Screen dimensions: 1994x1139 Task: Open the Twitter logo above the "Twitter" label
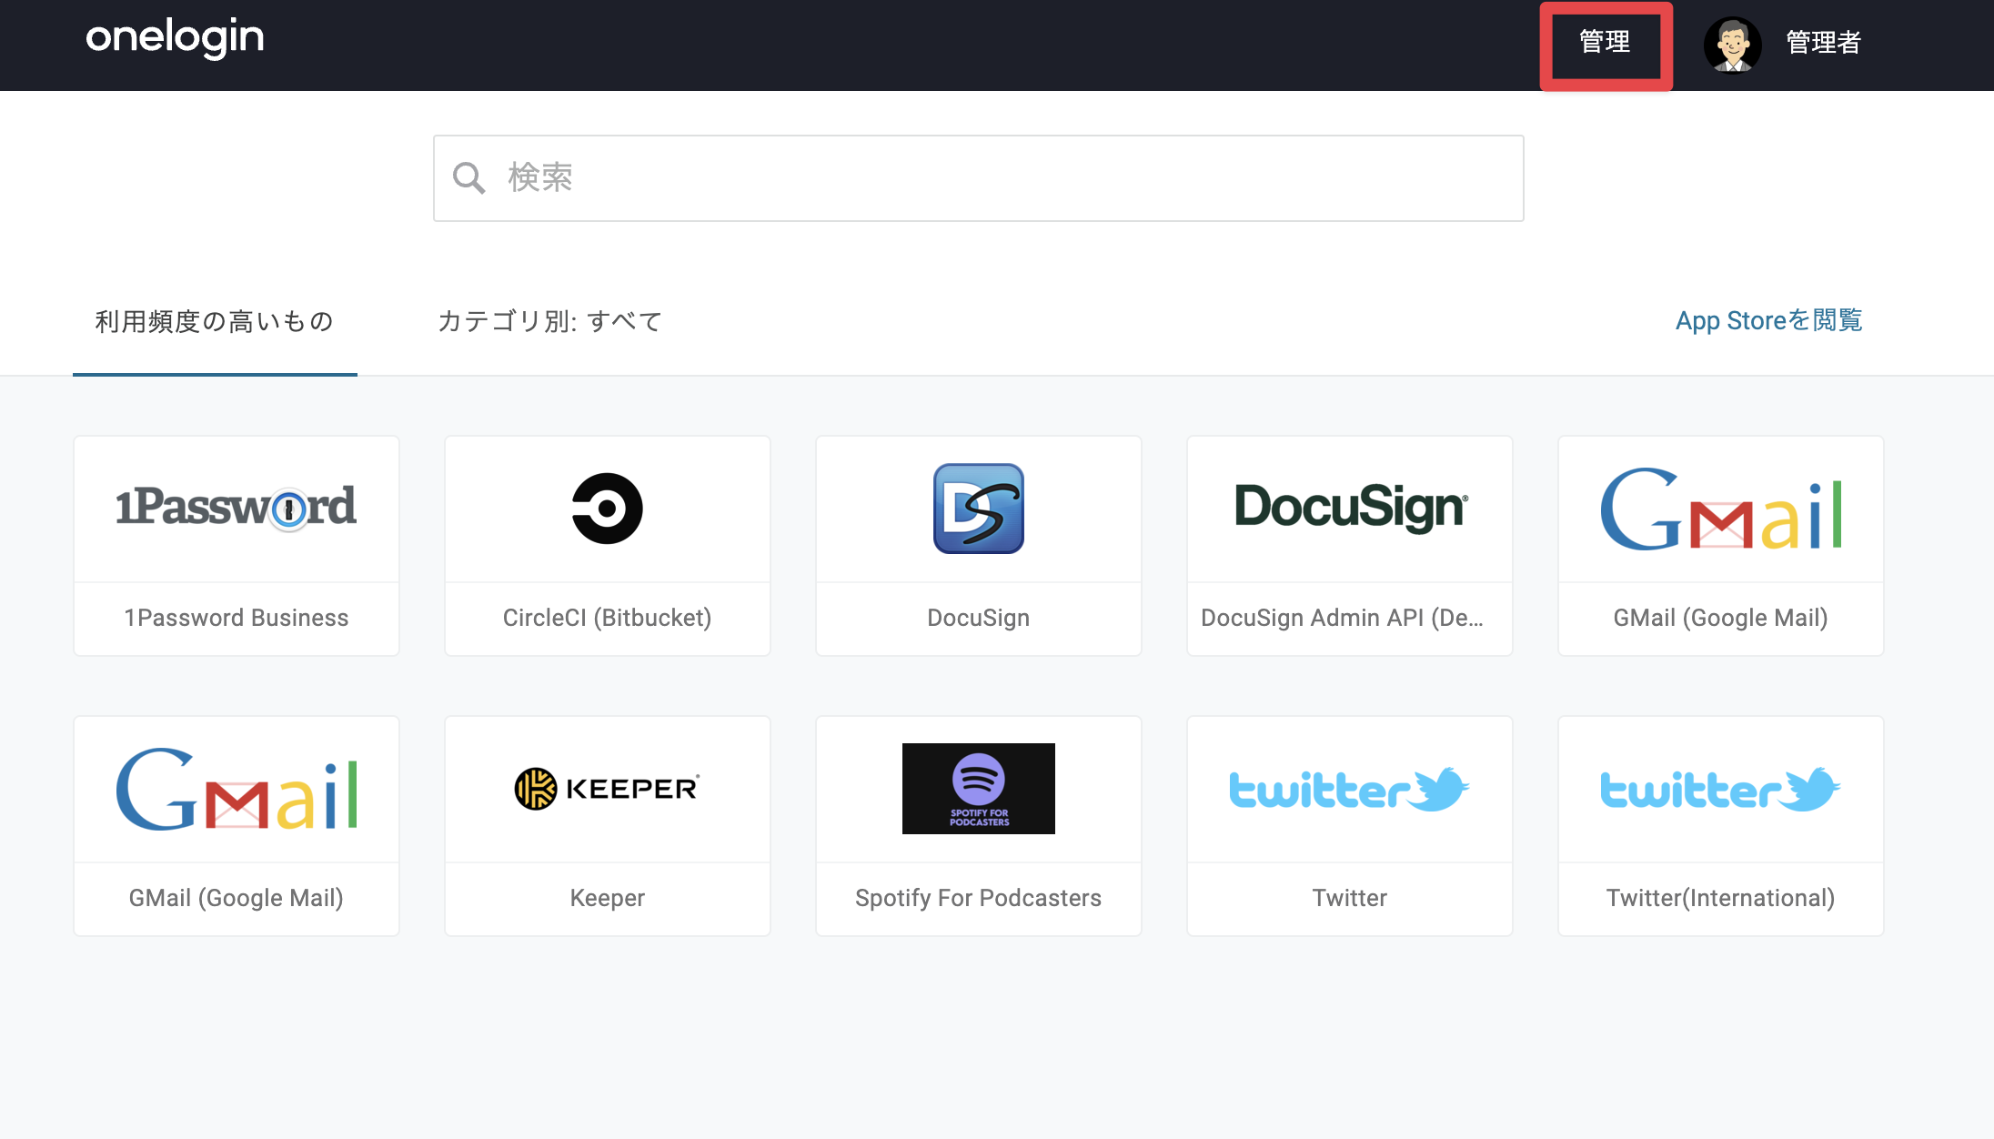pyautogui.click(x=1350, y=789)
